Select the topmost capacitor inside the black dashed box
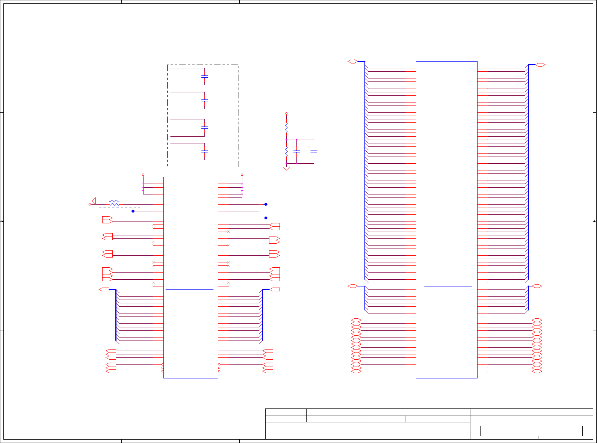Screen dimensions: 597x443 [x=204, y=77]
